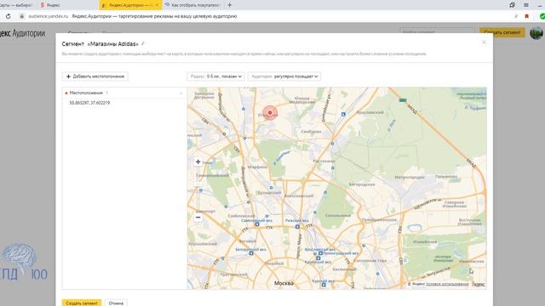The width and height of the screenshot is (545, 306).
Task: Open the Радиус 0.5 км dropdown
Action: coord(215,76)
